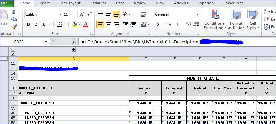Screen dimensions: 276x124
Task: Click the Copy icon
Action: pyautogui.click(x=14, y=19)
